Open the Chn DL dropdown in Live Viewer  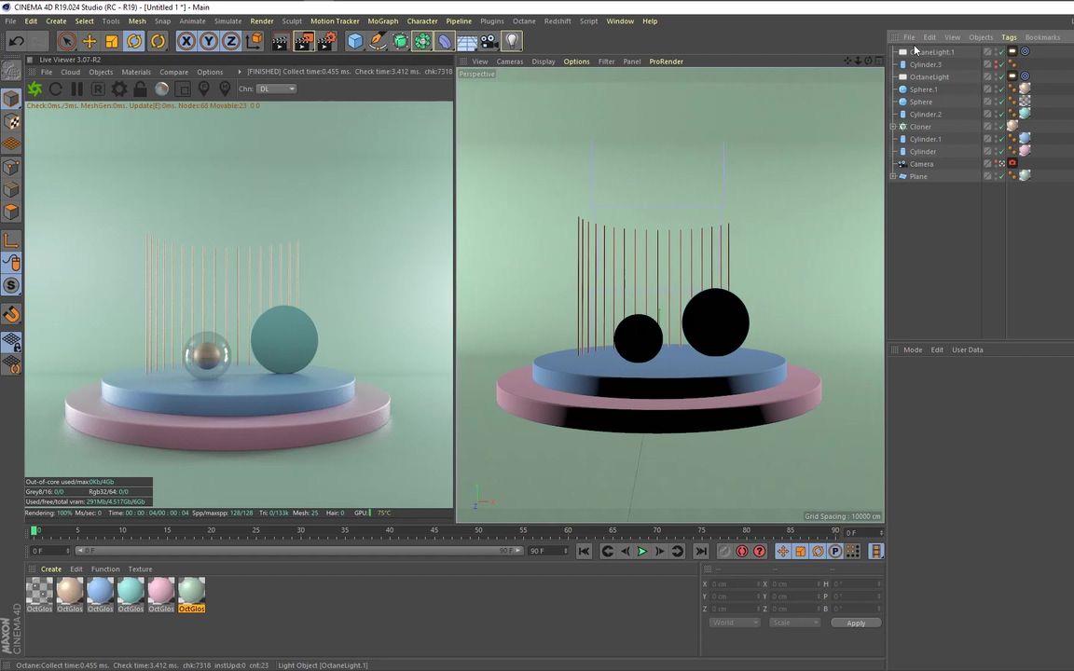coord(276,89)
